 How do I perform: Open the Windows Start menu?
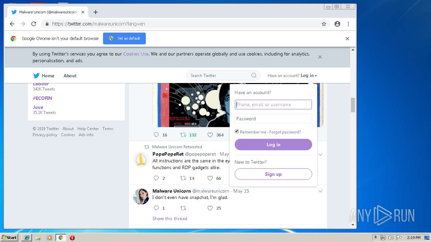(9, 237)
